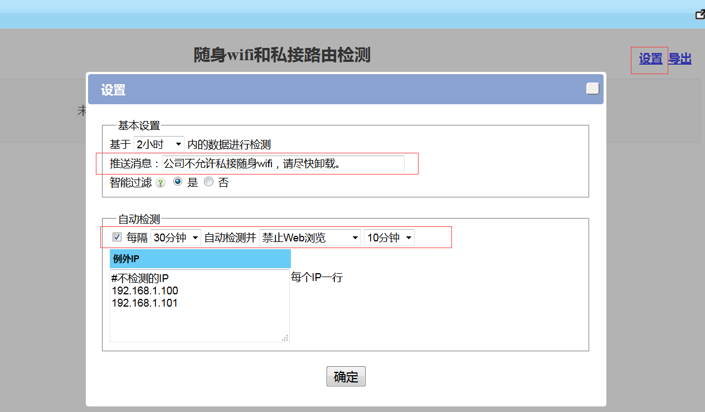
Task: Click the smart filter help question-mark icon
Action: coord(161,183)
